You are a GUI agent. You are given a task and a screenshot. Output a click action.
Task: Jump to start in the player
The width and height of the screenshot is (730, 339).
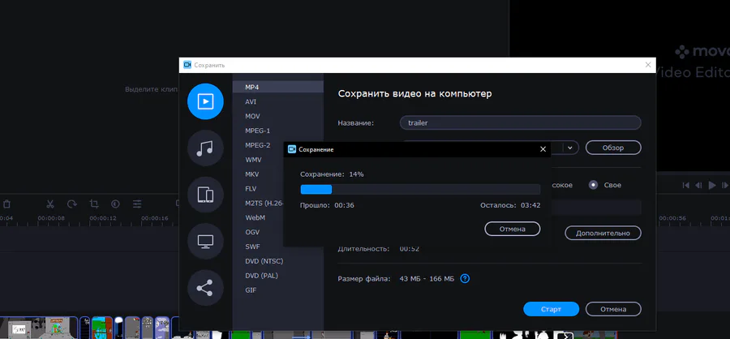pos(685,186)
